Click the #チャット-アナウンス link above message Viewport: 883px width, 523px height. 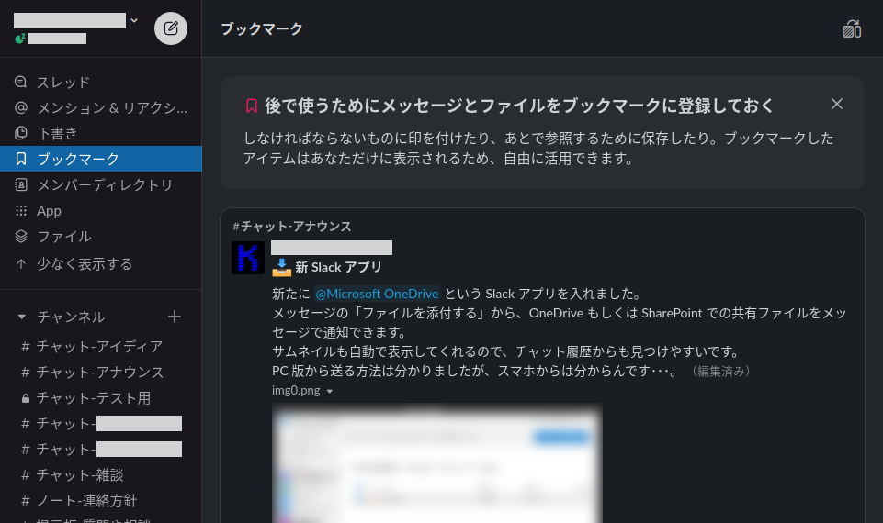[291, 226]
